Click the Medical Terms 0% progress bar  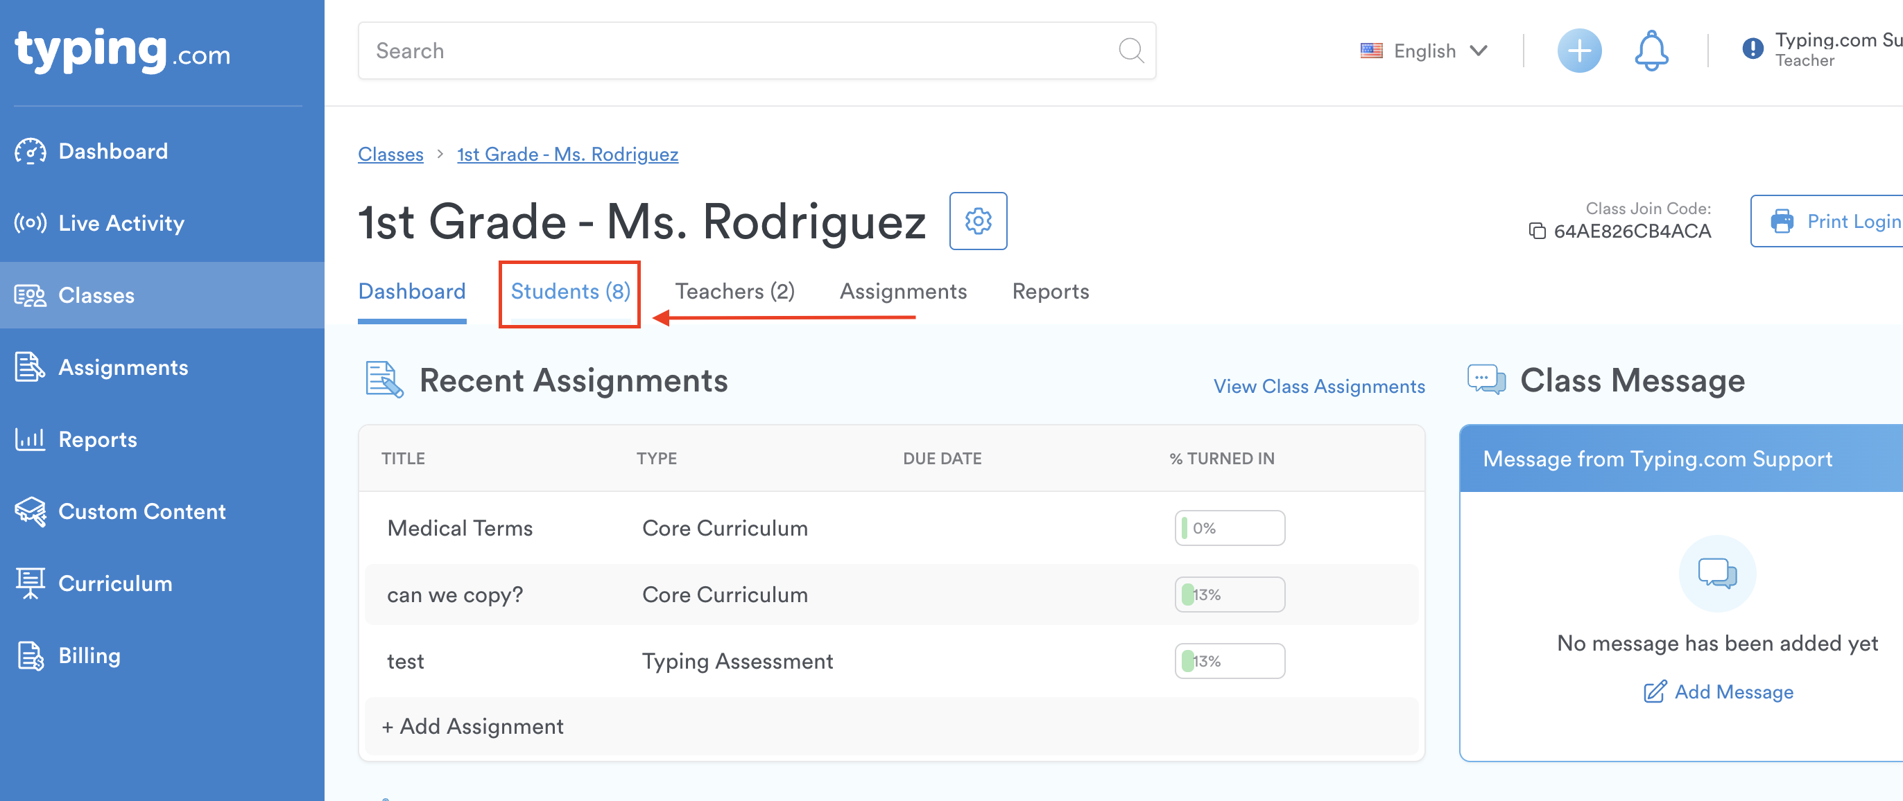point(1230,528)
